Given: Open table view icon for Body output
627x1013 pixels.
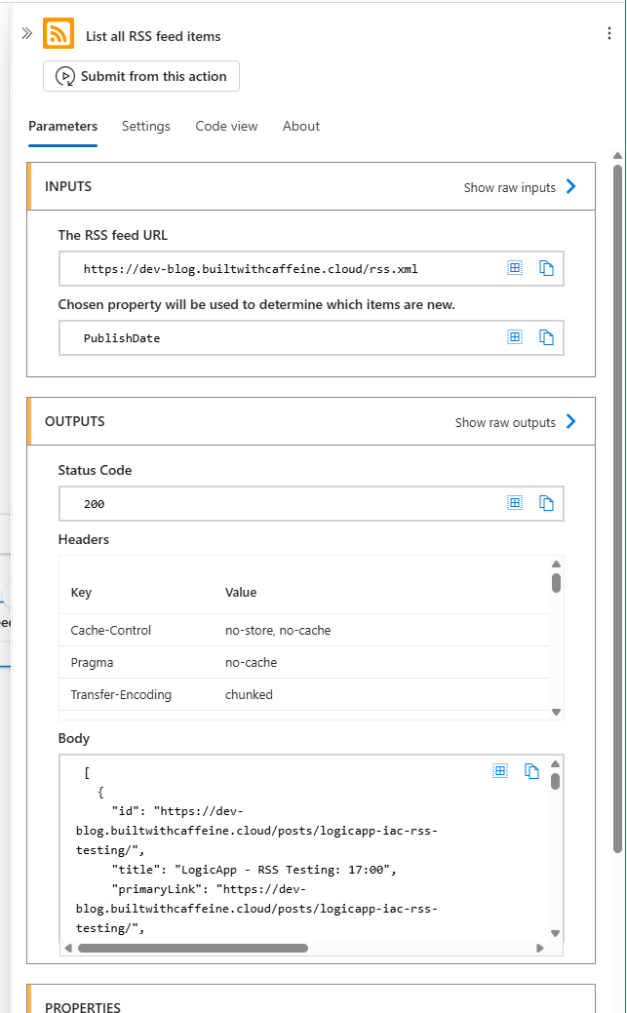Looking at the screenshot, I should [499, 770].
